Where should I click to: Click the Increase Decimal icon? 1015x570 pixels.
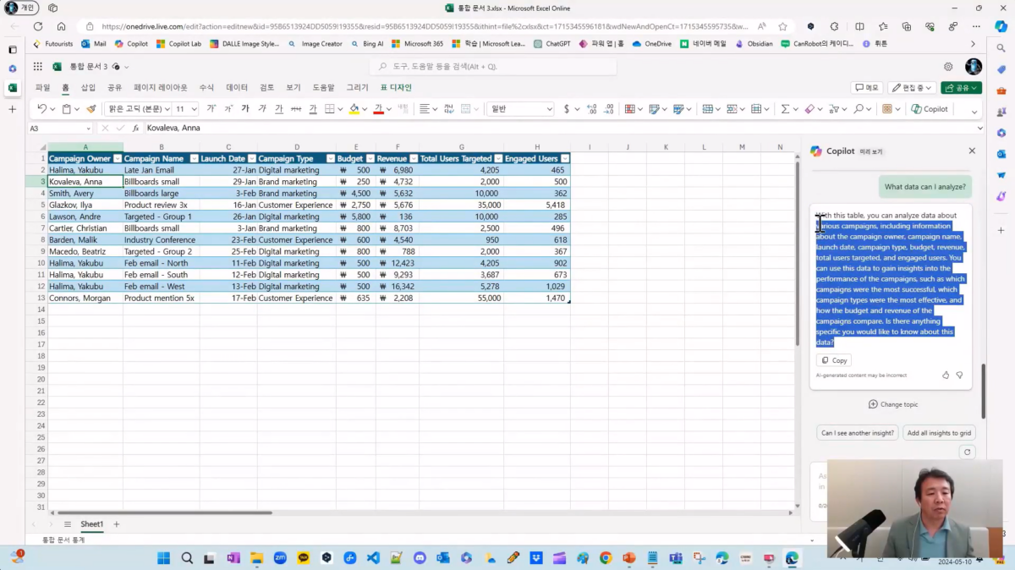[x=591, y=109]
